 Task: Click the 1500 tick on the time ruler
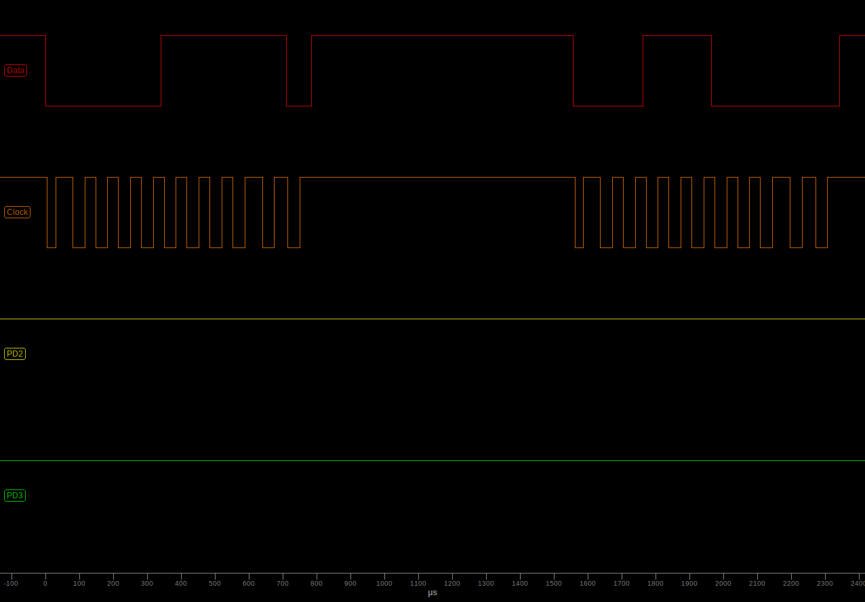[554, 582]
